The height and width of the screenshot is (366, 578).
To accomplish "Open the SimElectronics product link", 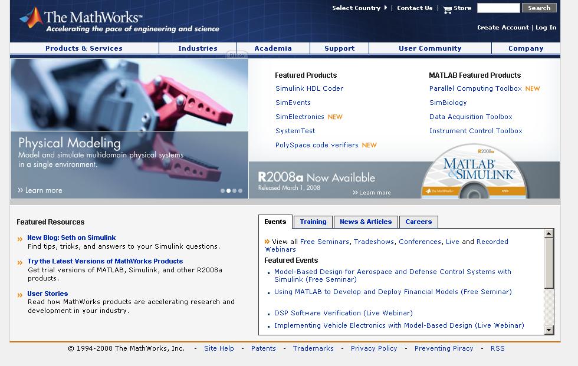I will coord(300,117).
